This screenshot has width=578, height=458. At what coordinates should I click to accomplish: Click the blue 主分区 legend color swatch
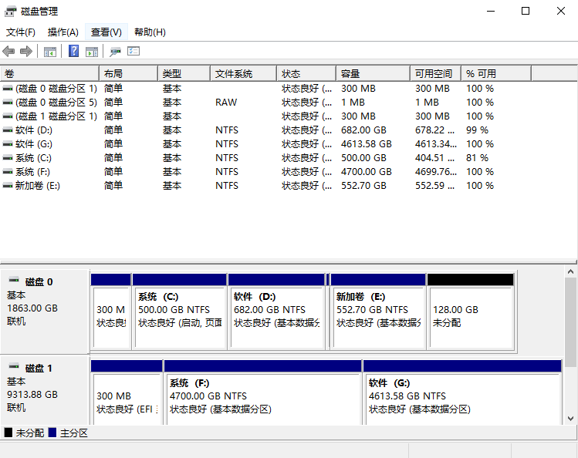(52, 433)
